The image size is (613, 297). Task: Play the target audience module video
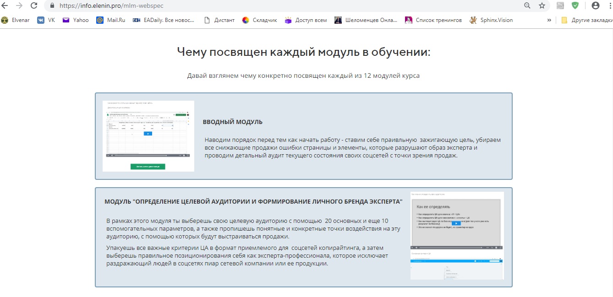click(457, 223)
